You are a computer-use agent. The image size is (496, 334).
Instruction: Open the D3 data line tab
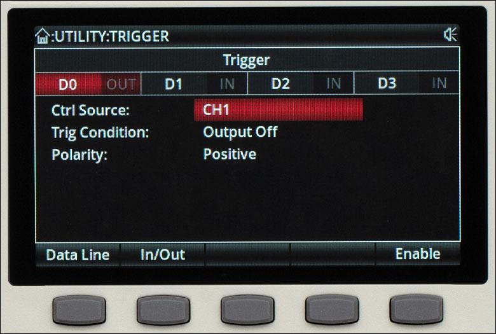(387, 83)
